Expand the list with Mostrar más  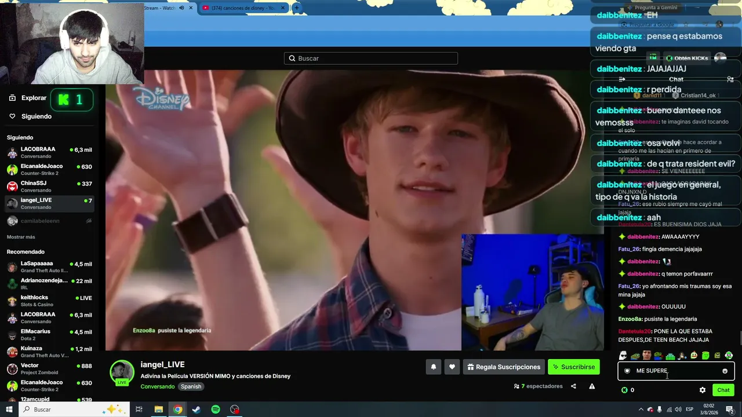coord(21,237)
